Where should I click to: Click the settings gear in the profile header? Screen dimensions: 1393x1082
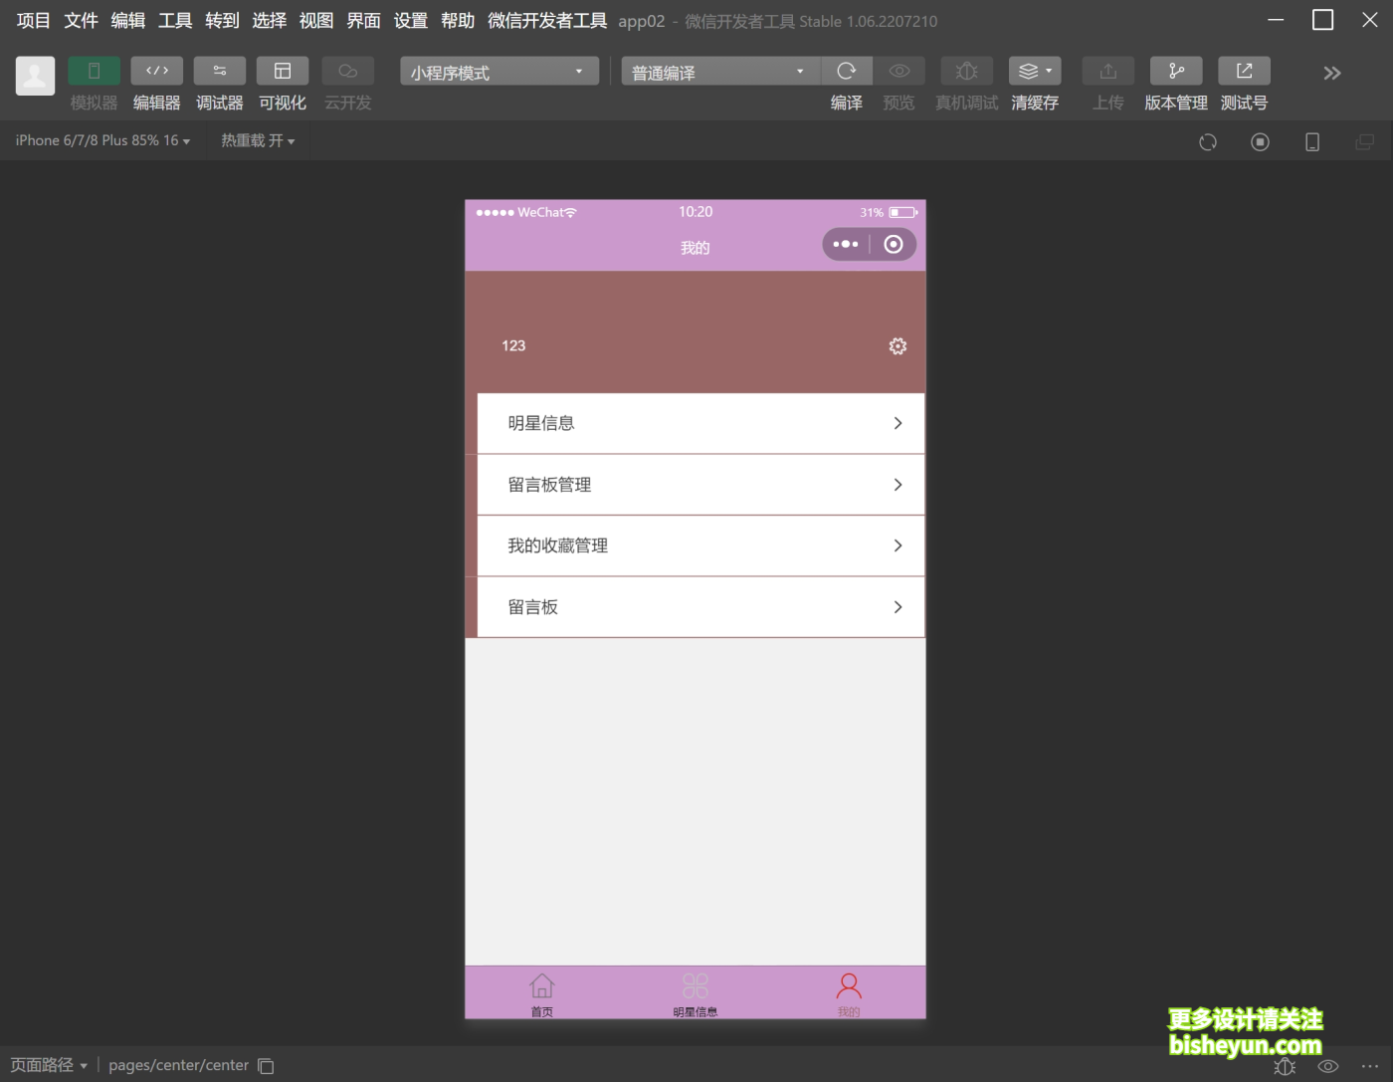[x=897, y=346]
